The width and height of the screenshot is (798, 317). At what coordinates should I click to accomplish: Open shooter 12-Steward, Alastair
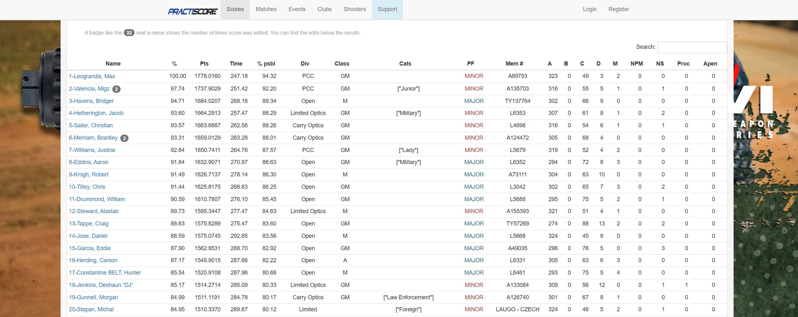pos(94,211)
